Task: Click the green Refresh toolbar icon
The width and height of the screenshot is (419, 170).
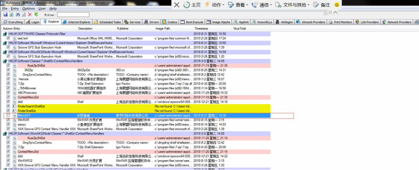Action: [12, 14]
